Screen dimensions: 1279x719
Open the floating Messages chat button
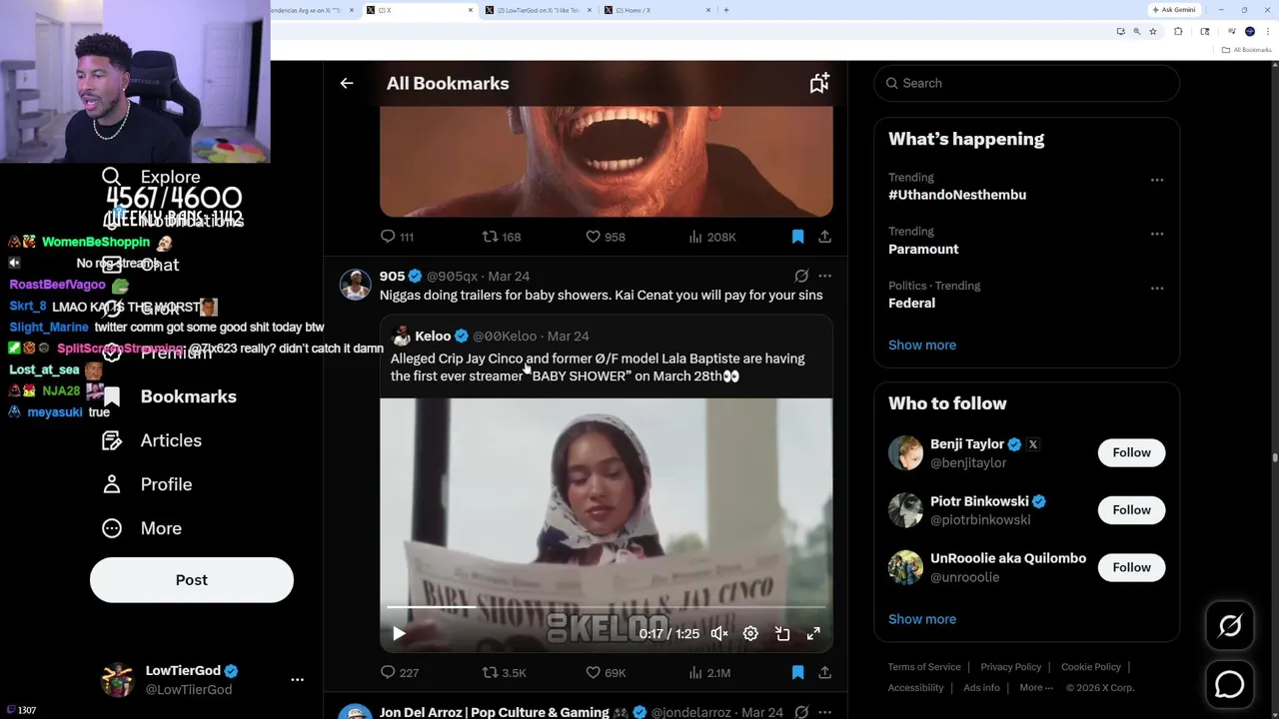[x=1230, y=684]
